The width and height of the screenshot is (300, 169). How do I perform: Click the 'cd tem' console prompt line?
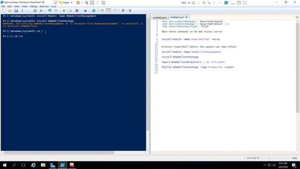pyautogui.click(x=13, y=36)
